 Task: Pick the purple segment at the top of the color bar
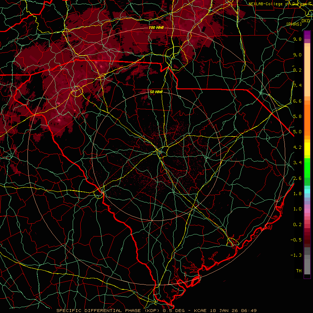[x=307, y=35]
